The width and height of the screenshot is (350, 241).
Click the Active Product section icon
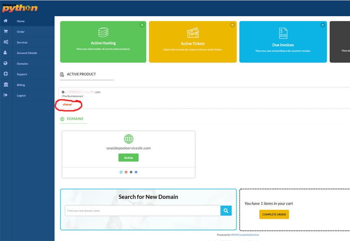pos(62,75)
